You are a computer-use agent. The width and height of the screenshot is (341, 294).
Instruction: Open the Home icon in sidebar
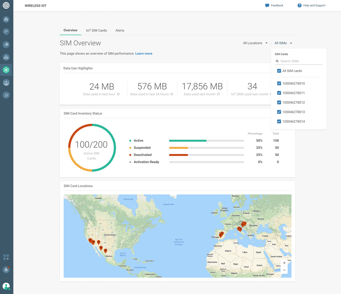coord(6,20)
